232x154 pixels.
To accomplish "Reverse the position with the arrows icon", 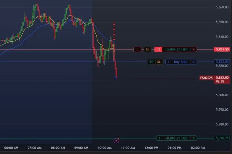I will 137,49.
